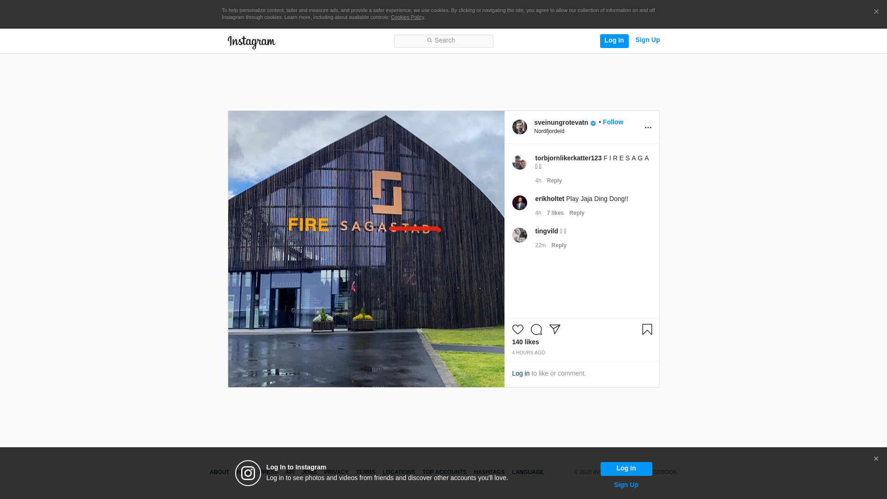The height and width of the screenshot is (499, 887).
Task: Open the three-dots post options menu
Action: (648, 128)
